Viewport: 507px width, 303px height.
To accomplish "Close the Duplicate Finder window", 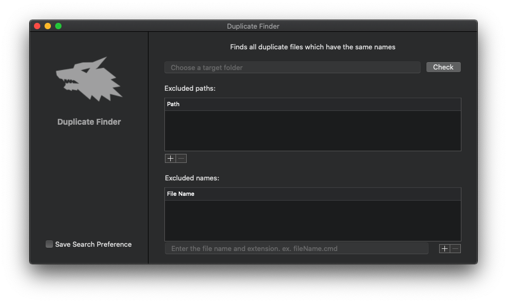I will point(37,26).
